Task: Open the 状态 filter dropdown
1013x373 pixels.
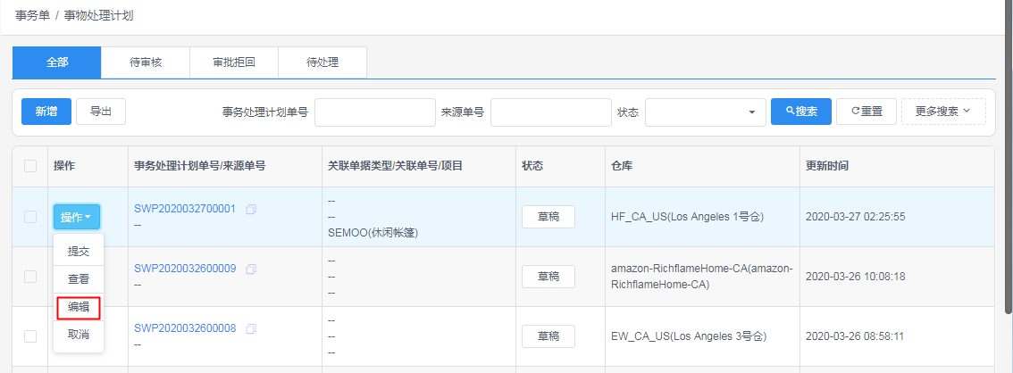Action: point(706,112)
